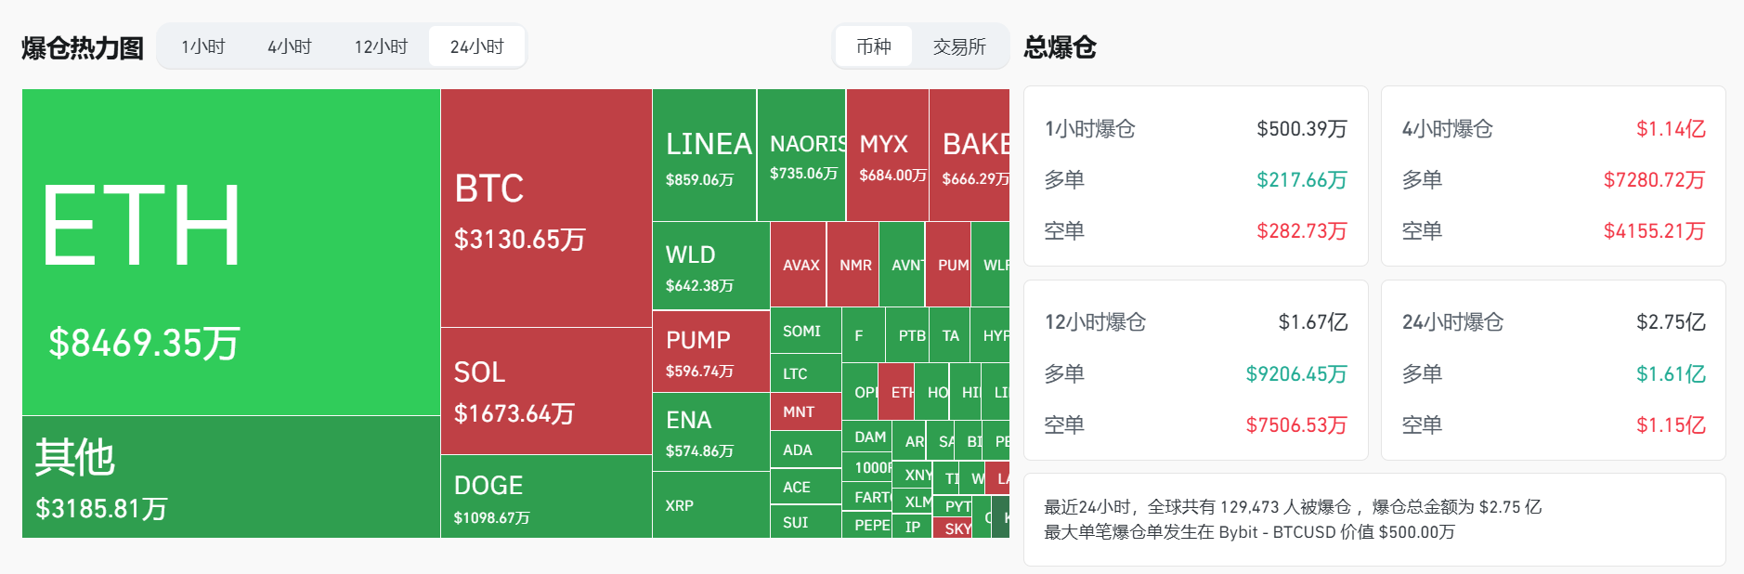Open the ENA liquidation tile
Image resolution: width=1744 pixels, height=574 pixels.
pyautogui.click(x=710, y=432)
